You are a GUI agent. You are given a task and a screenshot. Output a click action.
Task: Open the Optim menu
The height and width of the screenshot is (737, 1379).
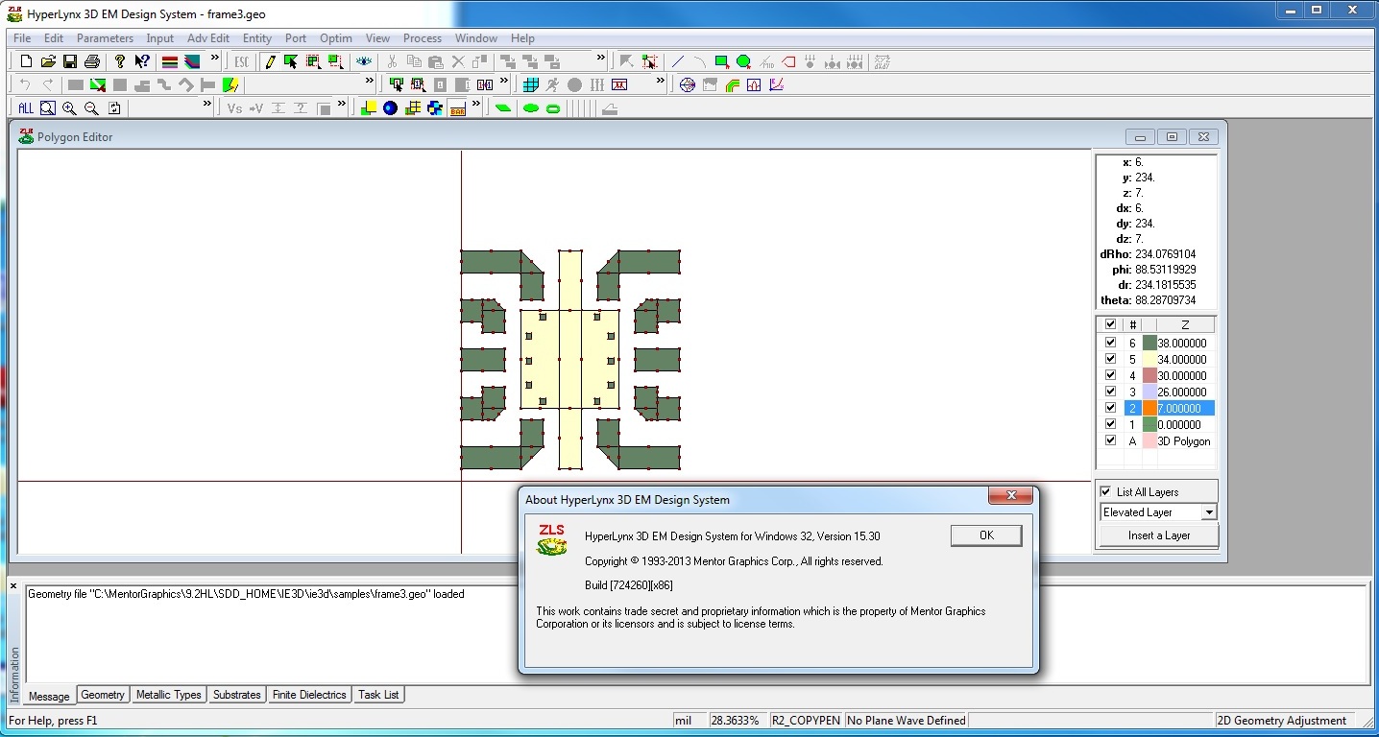(336, 38)
